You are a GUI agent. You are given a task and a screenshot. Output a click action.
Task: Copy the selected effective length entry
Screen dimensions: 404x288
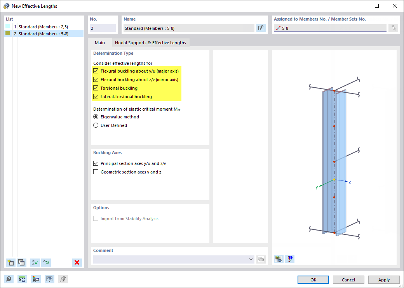[x=22, y=262]
